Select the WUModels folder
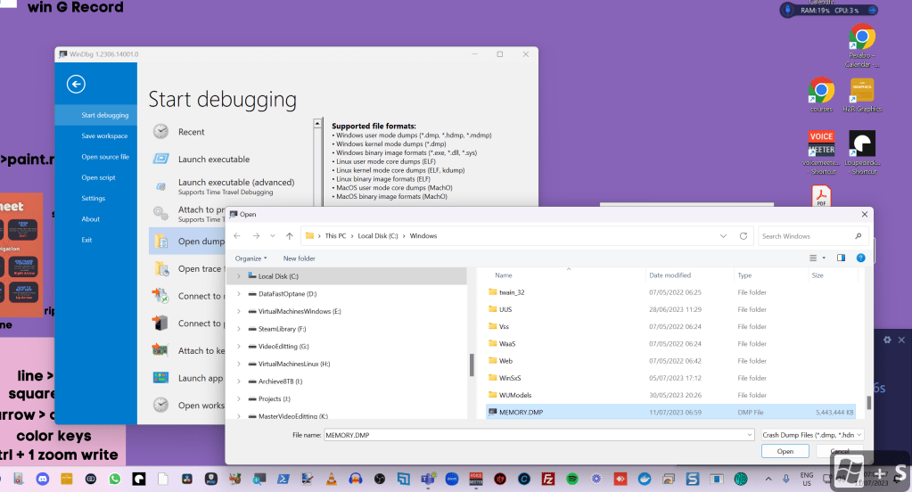The height and width of the screenshot is (492, 912). tap(514, 395)
